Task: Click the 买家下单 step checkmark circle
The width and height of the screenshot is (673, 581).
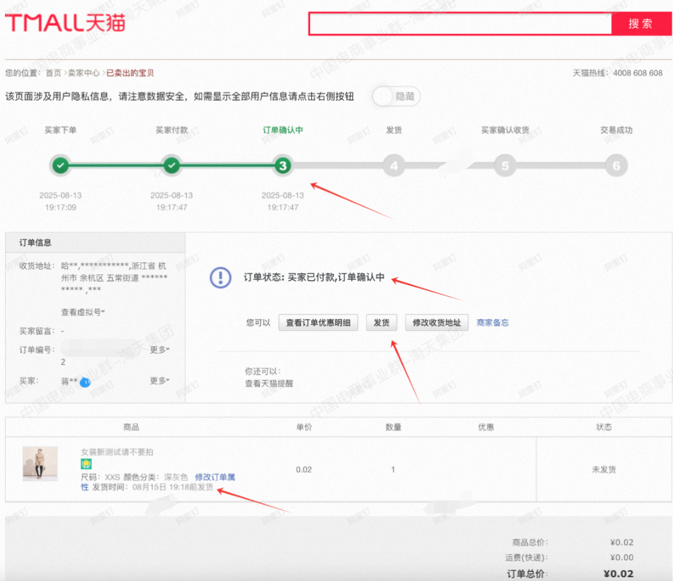Action: 60,166
